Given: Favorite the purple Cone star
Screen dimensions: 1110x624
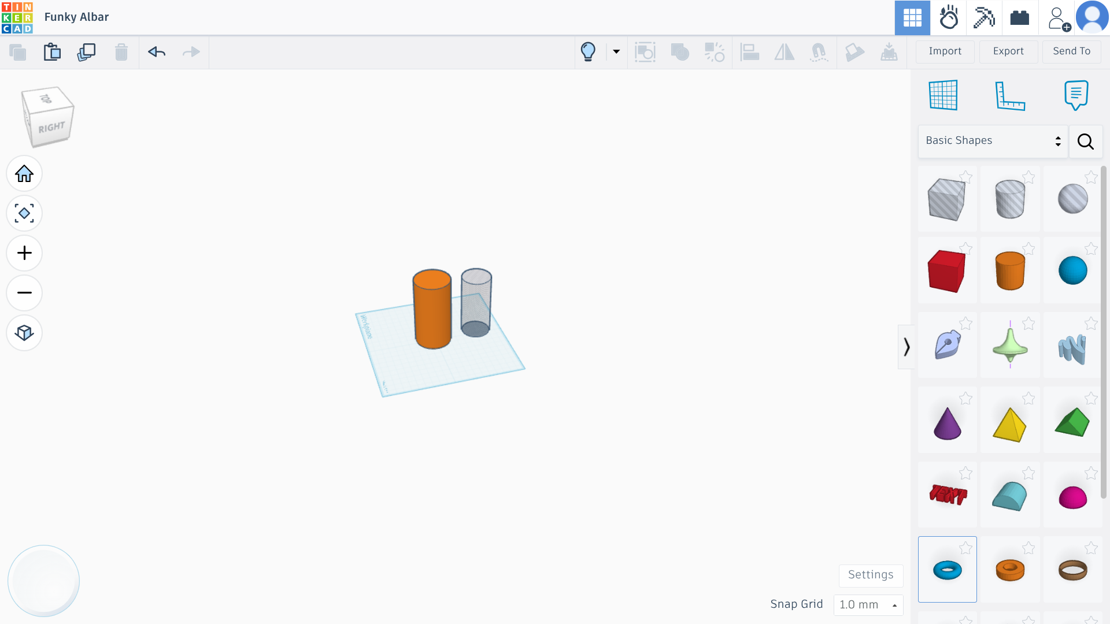Looking at the screenshot, I should click(965, 398).
